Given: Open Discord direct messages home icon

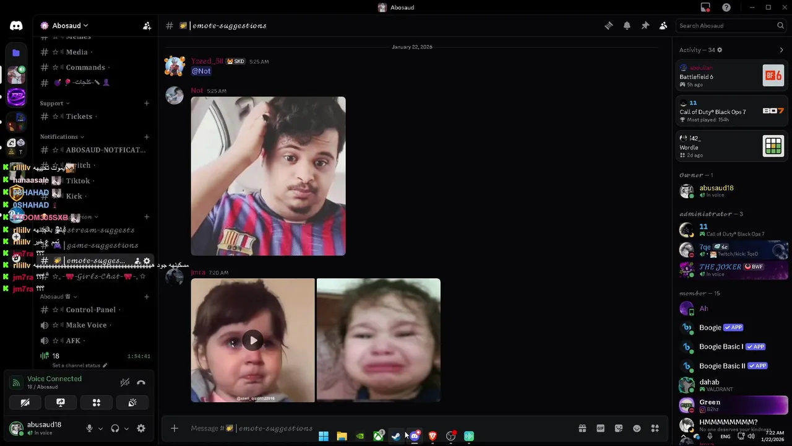Looking at the screenshot, I should [16, 25].
